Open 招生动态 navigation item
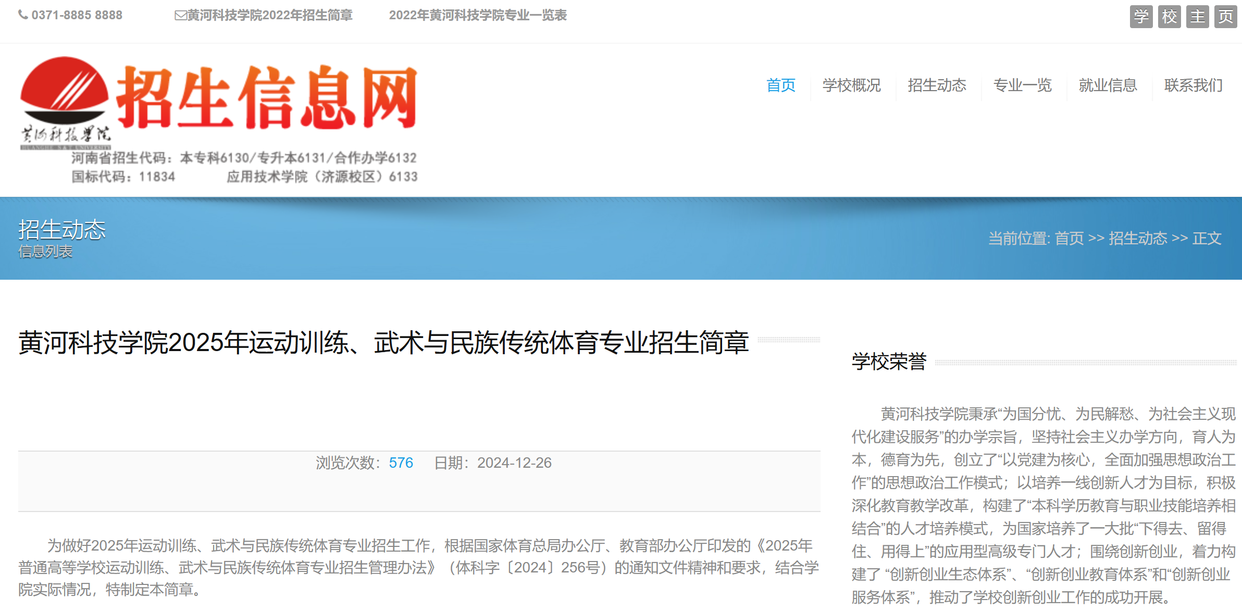This screenshot has width=1242, height=611. pos(937,85)
